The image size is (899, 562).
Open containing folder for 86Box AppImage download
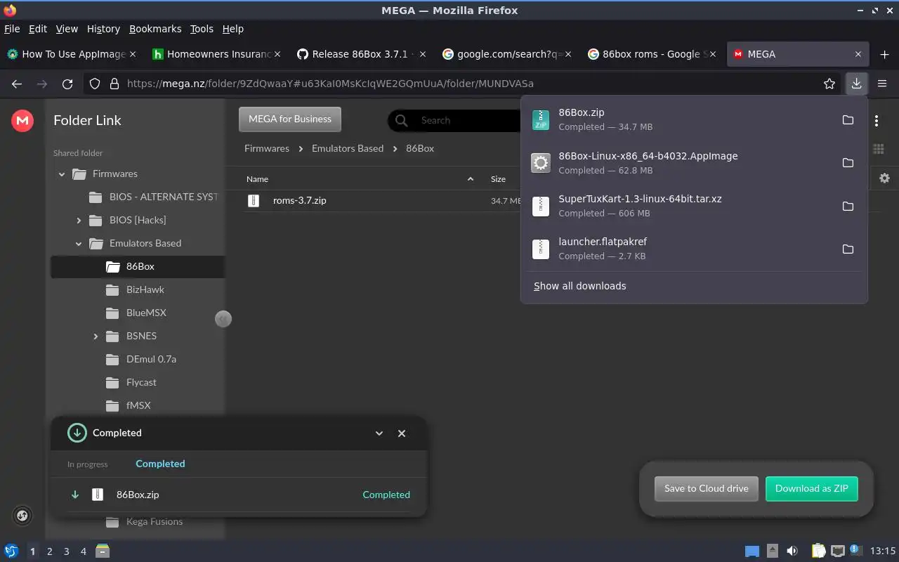pos(848,163)
